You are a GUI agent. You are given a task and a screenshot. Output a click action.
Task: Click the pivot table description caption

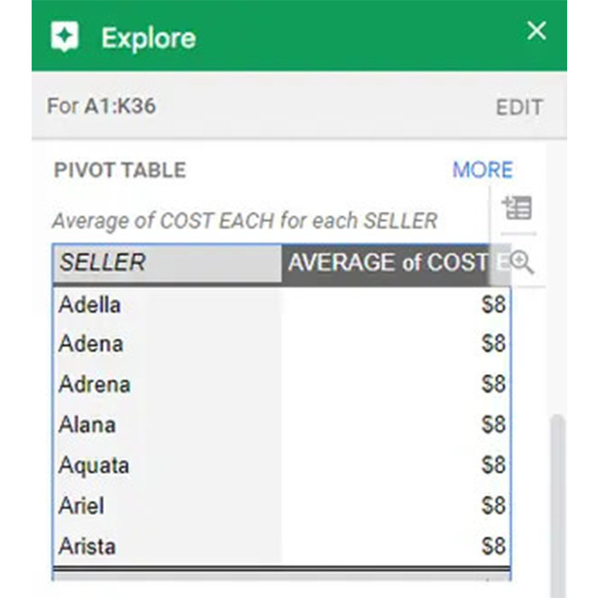pos(244,220)
